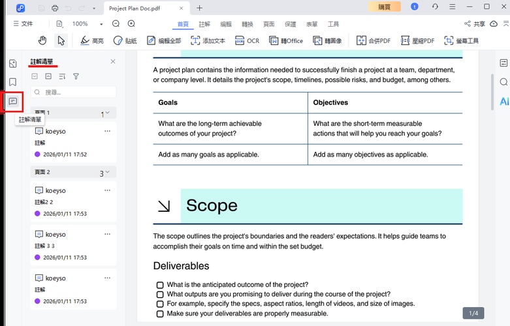510x326 pixels.
Task: Click the 合併PDF merge tool
Action: 375,40
